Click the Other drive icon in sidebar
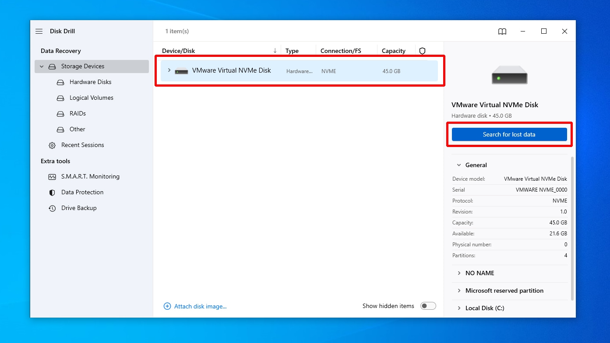 61,129
